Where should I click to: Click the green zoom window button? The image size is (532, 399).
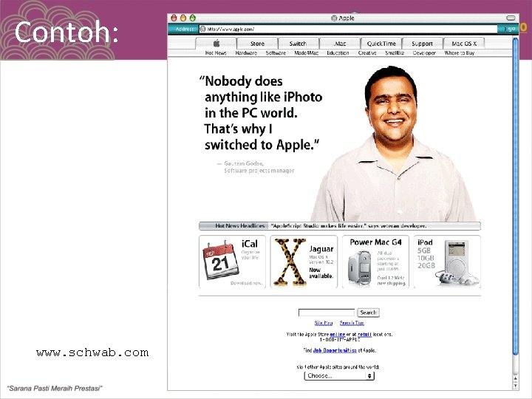coord(193,18)
